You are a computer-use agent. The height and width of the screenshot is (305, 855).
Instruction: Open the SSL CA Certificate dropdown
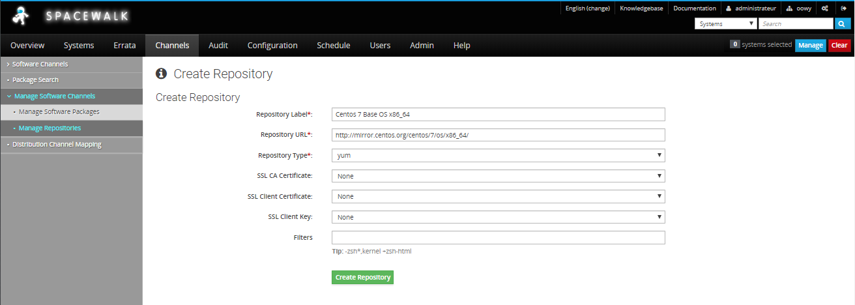(498, 176)
